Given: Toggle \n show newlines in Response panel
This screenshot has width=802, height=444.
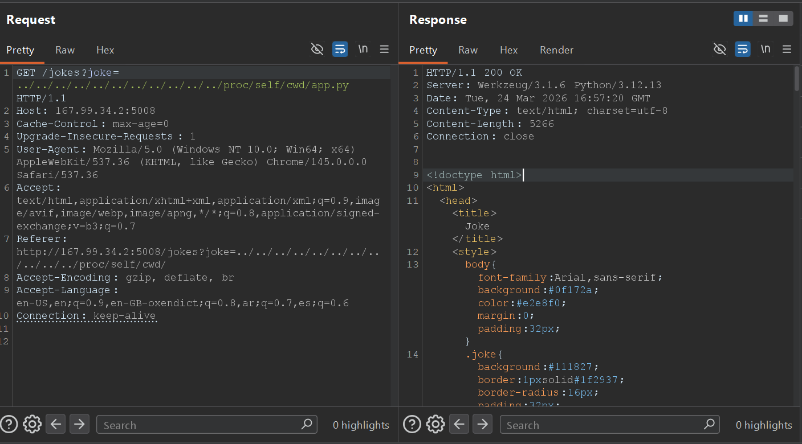Looking at the screenshot, I should click(x=766, y=50).
